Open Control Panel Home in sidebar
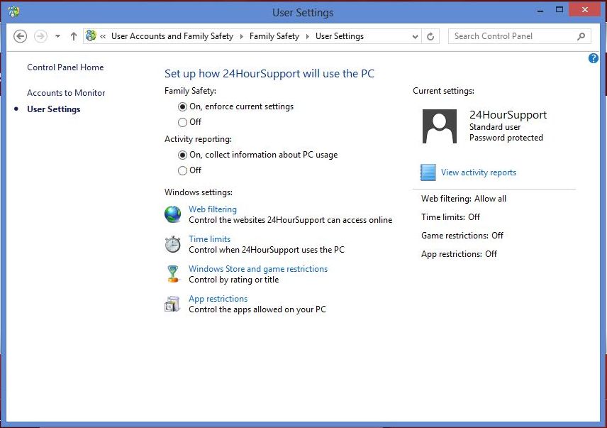 pyautogui.click(x=65, y=67)
